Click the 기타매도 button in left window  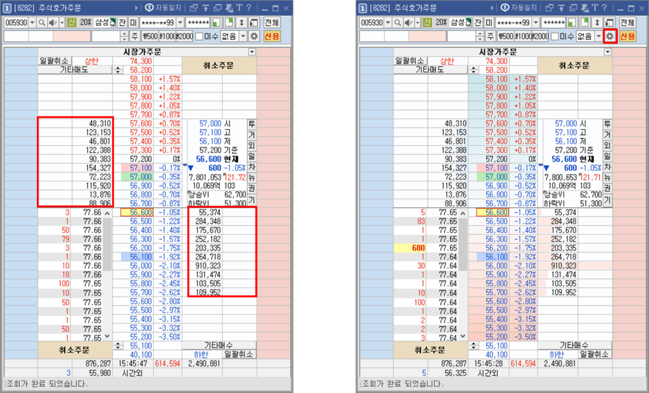pyautogui.click(x=75, y=70)
